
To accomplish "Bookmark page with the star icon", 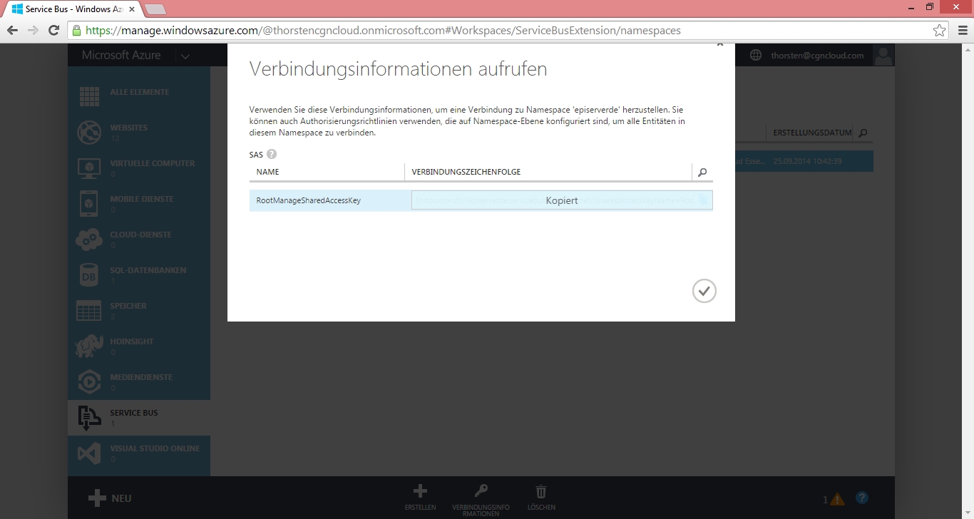I will pos(939,31).
